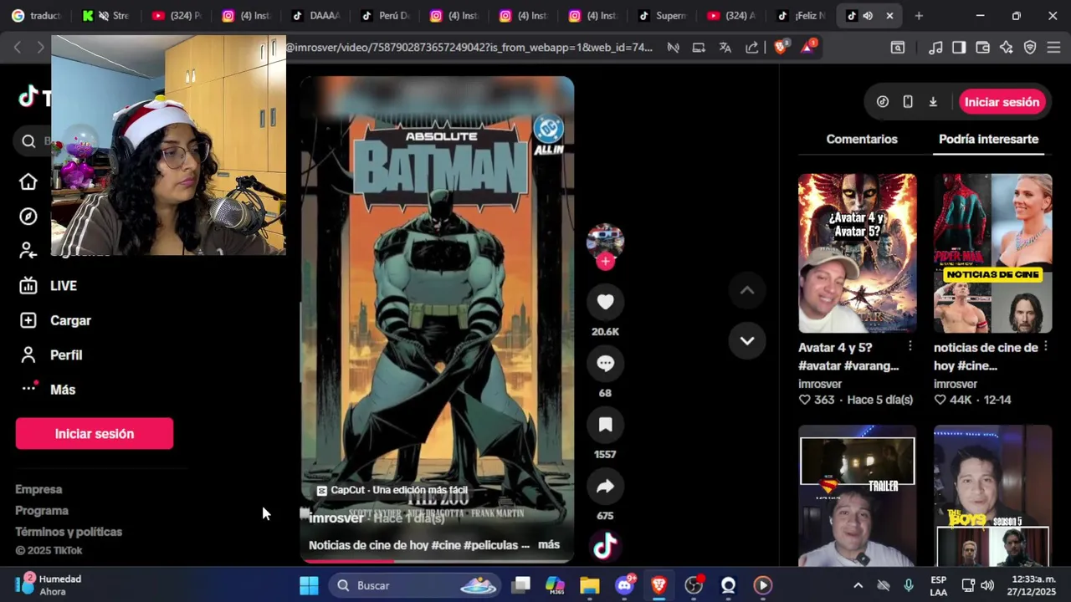Open the Windows Start button
Screen dimensions: 1071x602
tap(309, 585)
